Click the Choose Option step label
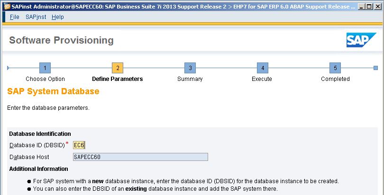This screenshot has height=195, width=384. (46, 79)
